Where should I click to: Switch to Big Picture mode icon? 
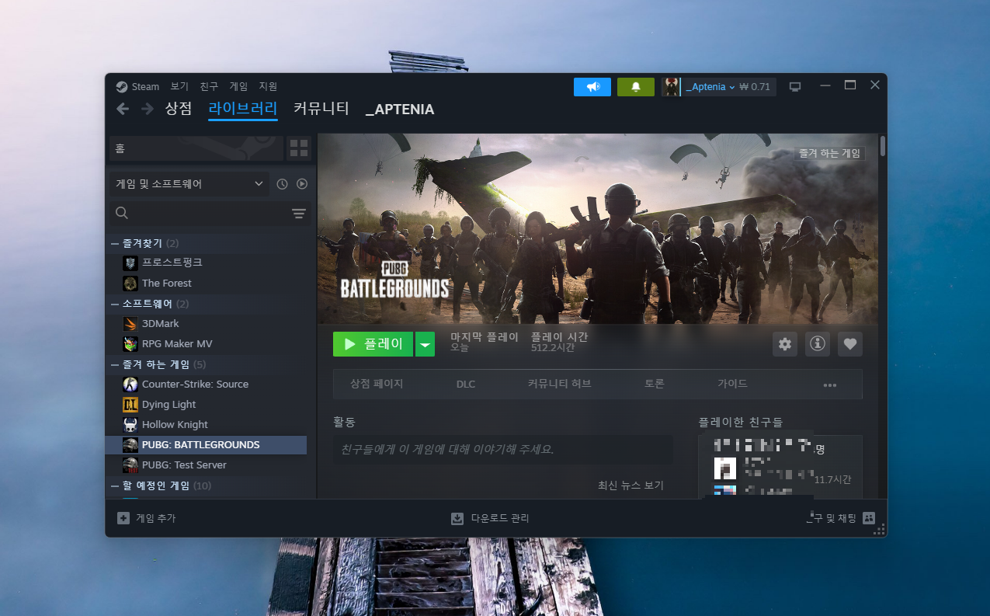click(794, 87)
